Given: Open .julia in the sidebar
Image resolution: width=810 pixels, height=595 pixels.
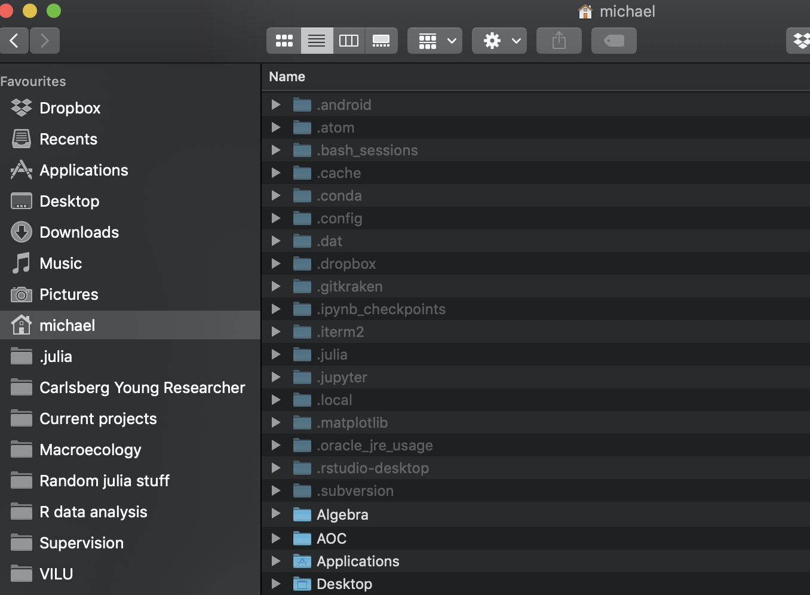Looking at the screenshot, I should 130,357.
